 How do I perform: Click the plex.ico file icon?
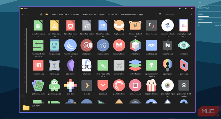[x=87, y=85]
